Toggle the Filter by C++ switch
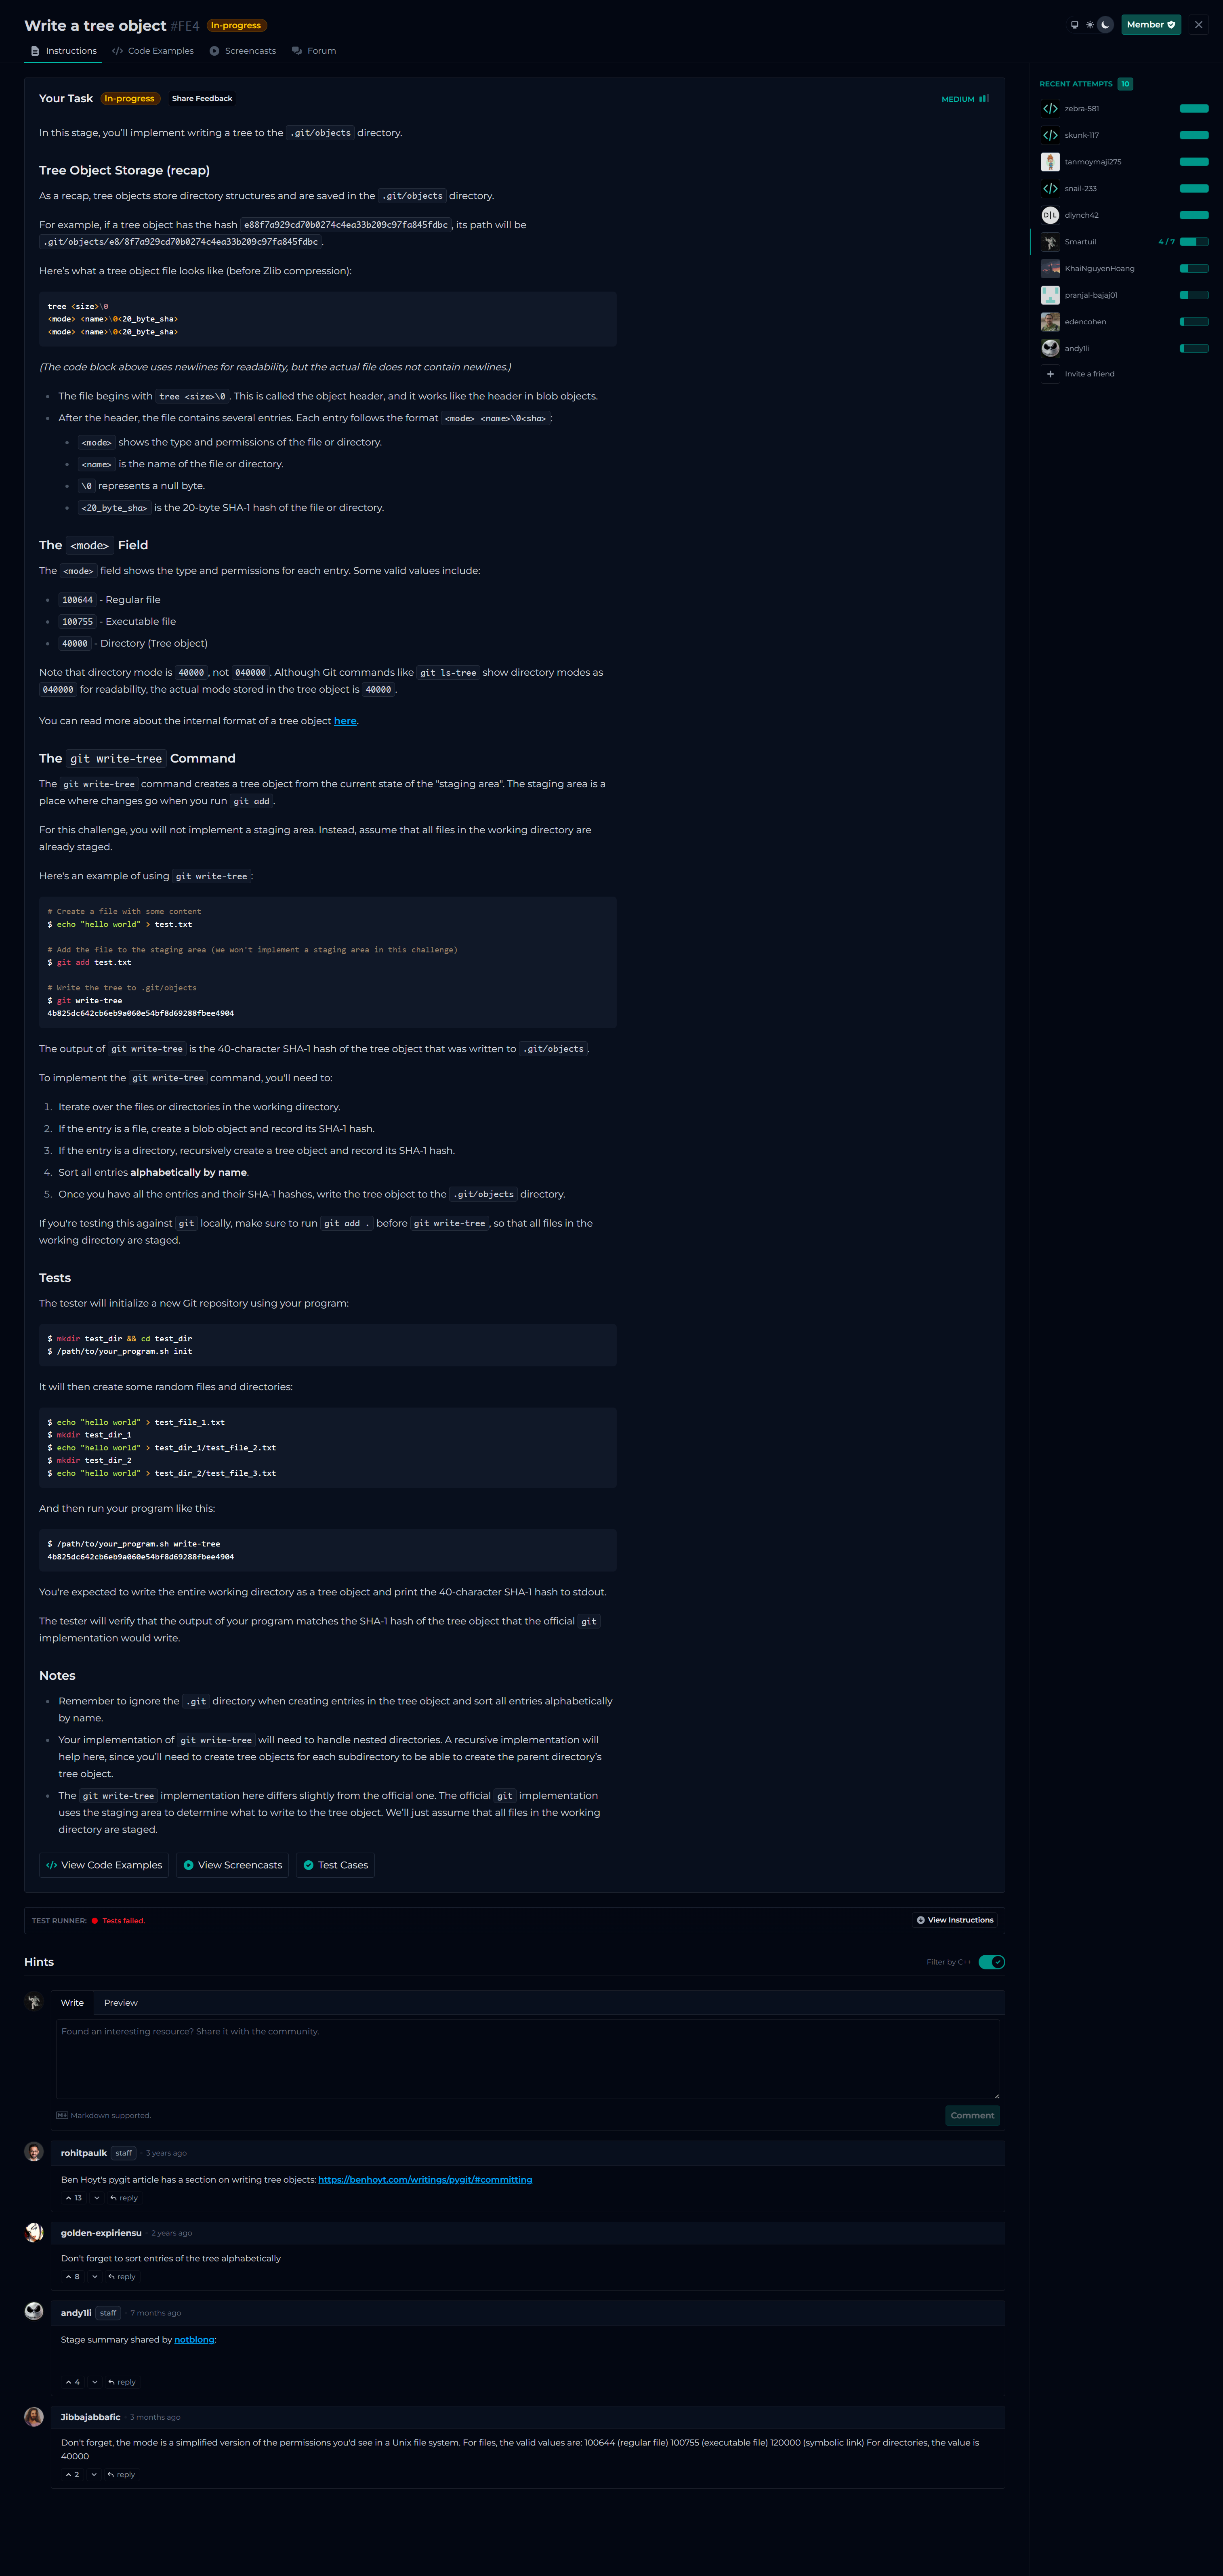1223x2576 pixels. coord(991,1962)
